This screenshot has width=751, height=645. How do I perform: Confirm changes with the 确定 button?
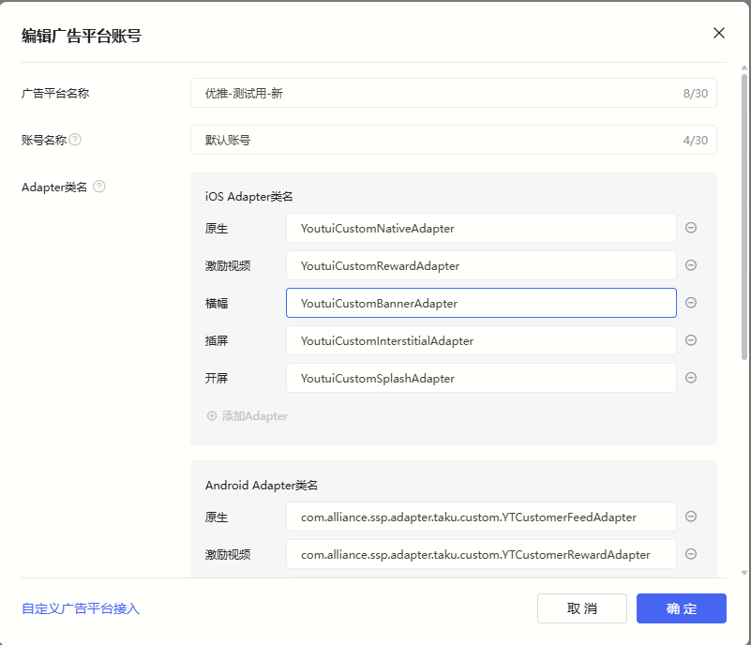[681, 608]
